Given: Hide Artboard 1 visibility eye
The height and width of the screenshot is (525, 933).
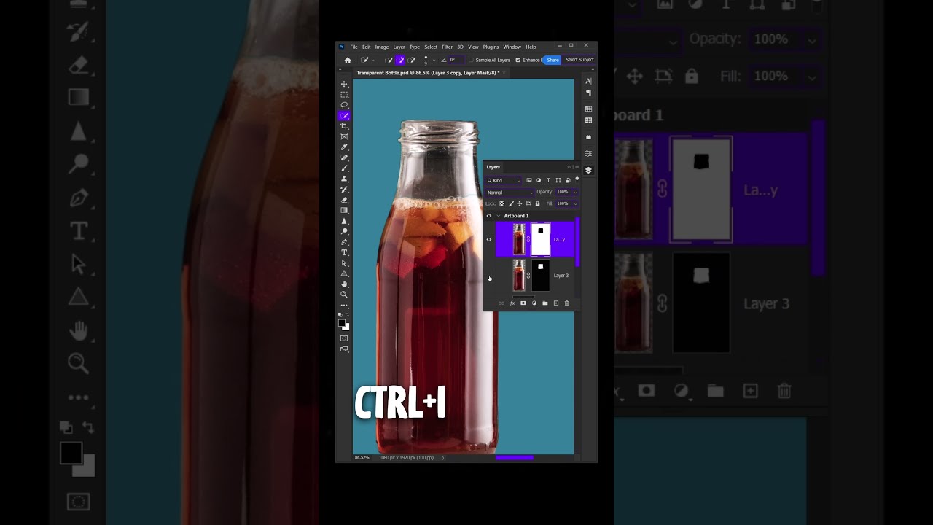Looking at the screenshot, I should click(489, 216).
